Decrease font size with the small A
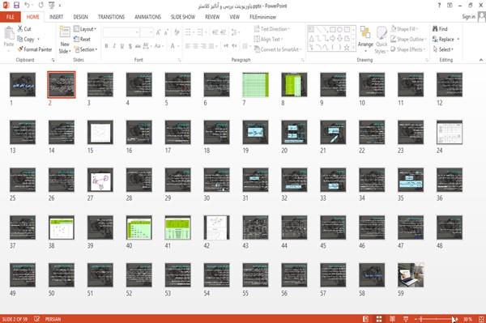This screenshot has width=486, height=323. pyautogui.click(x=166, y=32)
